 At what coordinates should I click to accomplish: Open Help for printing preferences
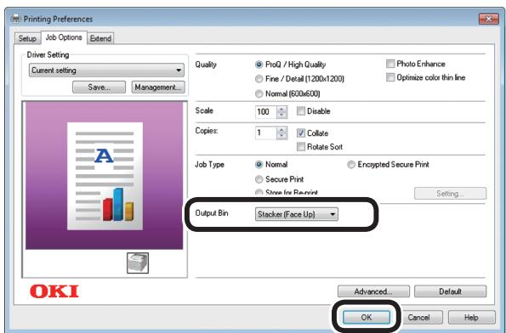click(471, 317)
